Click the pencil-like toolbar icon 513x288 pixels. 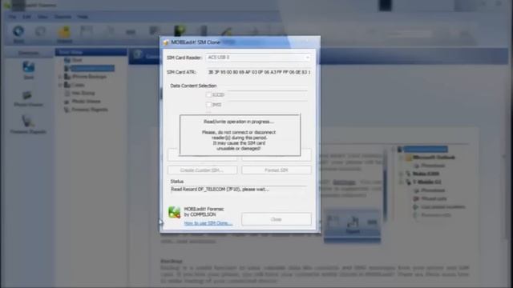pyautogui.click(x=226, y=32)
